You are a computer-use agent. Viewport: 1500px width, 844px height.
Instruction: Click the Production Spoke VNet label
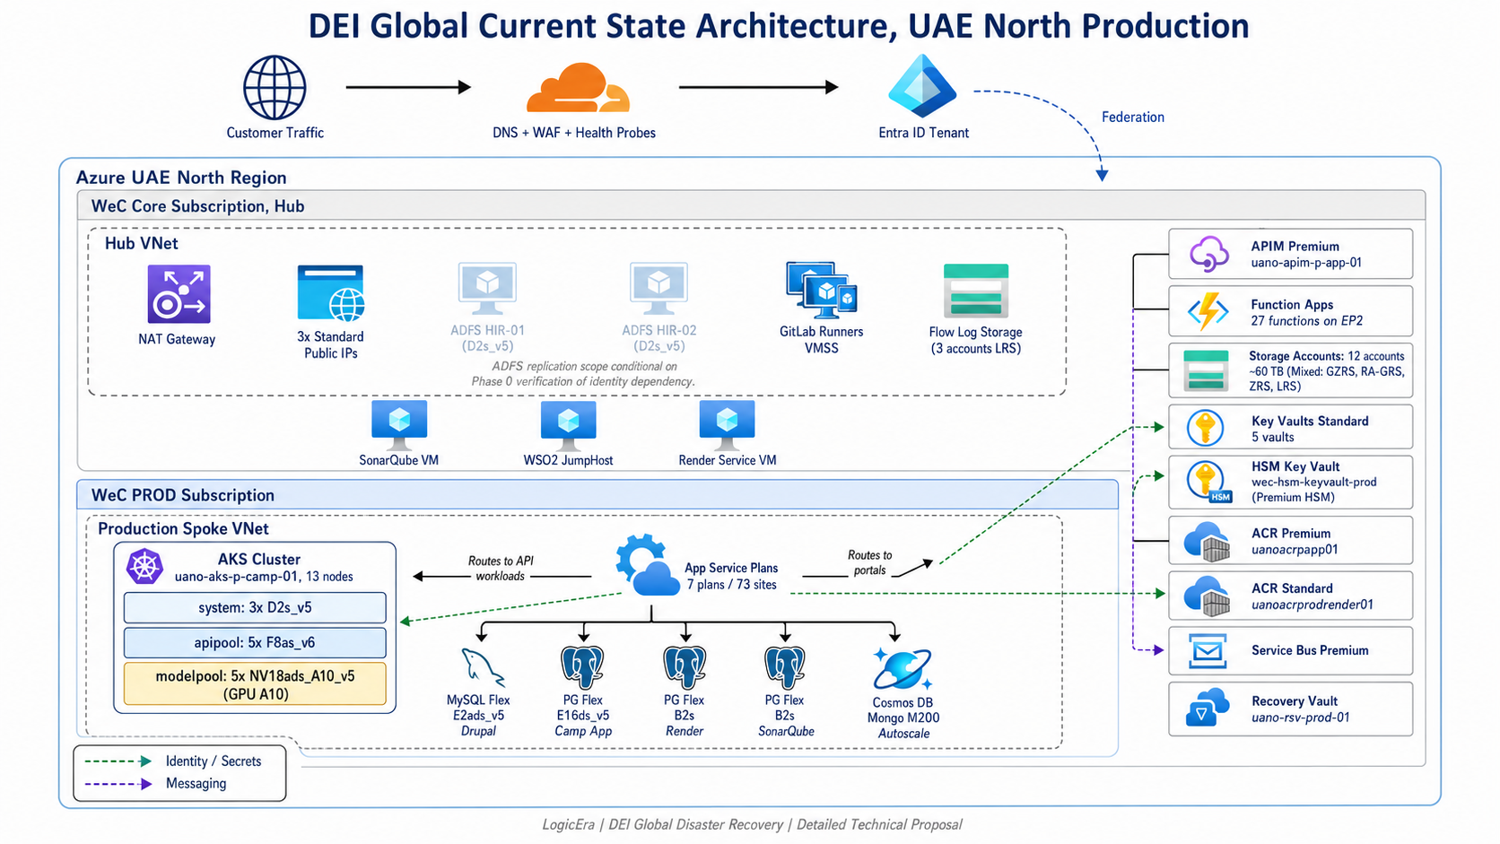183,528
